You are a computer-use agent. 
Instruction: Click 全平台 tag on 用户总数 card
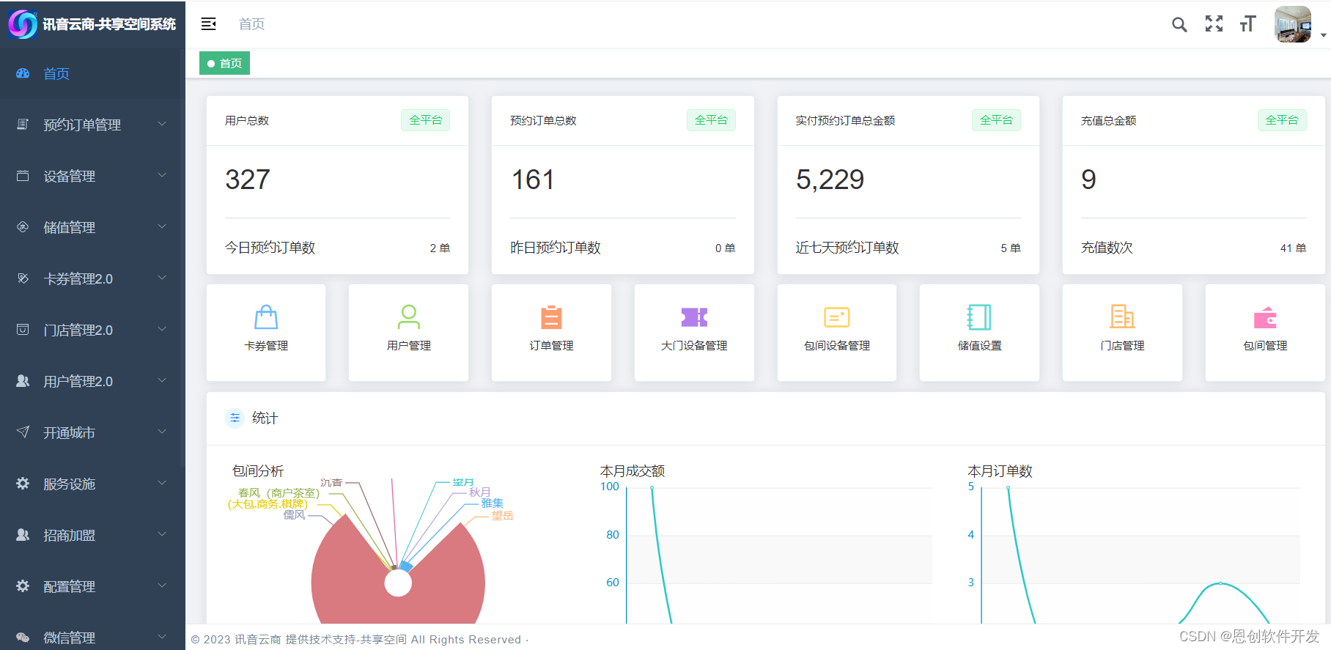425,120
